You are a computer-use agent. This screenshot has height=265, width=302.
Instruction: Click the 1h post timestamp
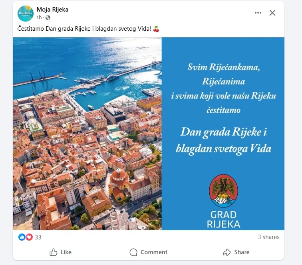point(39,18)
